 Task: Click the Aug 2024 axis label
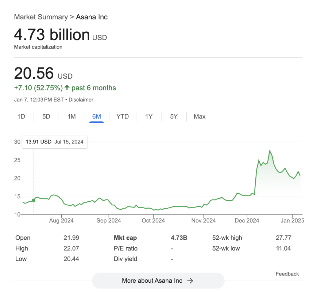click(x=61, y=221)
